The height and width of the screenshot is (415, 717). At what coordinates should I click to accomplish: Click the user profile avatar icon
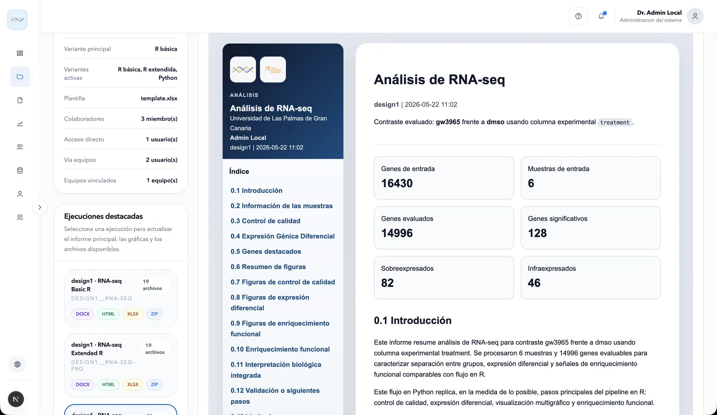tap(695, 16)
